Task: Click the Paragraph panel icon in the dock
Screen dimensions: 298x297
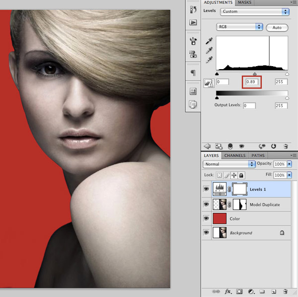Action: pyautogui.click(x=193, y=73)
